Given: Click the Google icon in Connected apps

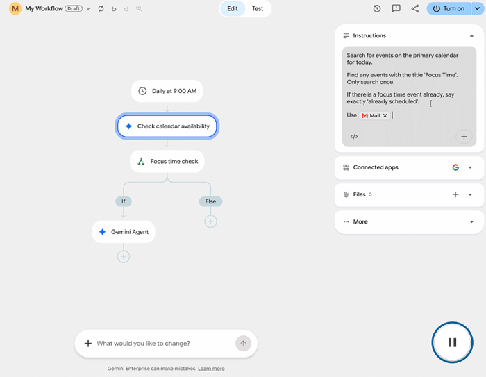Looking at the screenshot, I should tap(455, 167).
